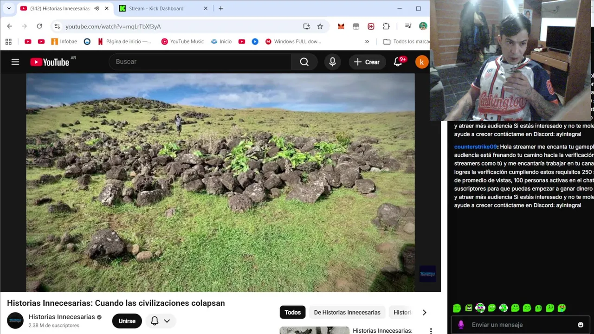Insert the angry square green emote

[x=469, y=308]
